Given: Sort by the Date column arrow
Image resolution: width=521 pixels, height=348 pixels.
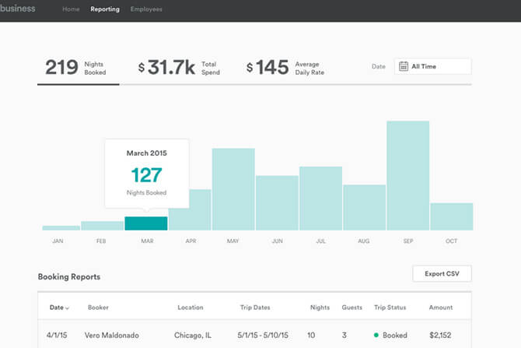Looking at the screenshot, I should point(68,308).
